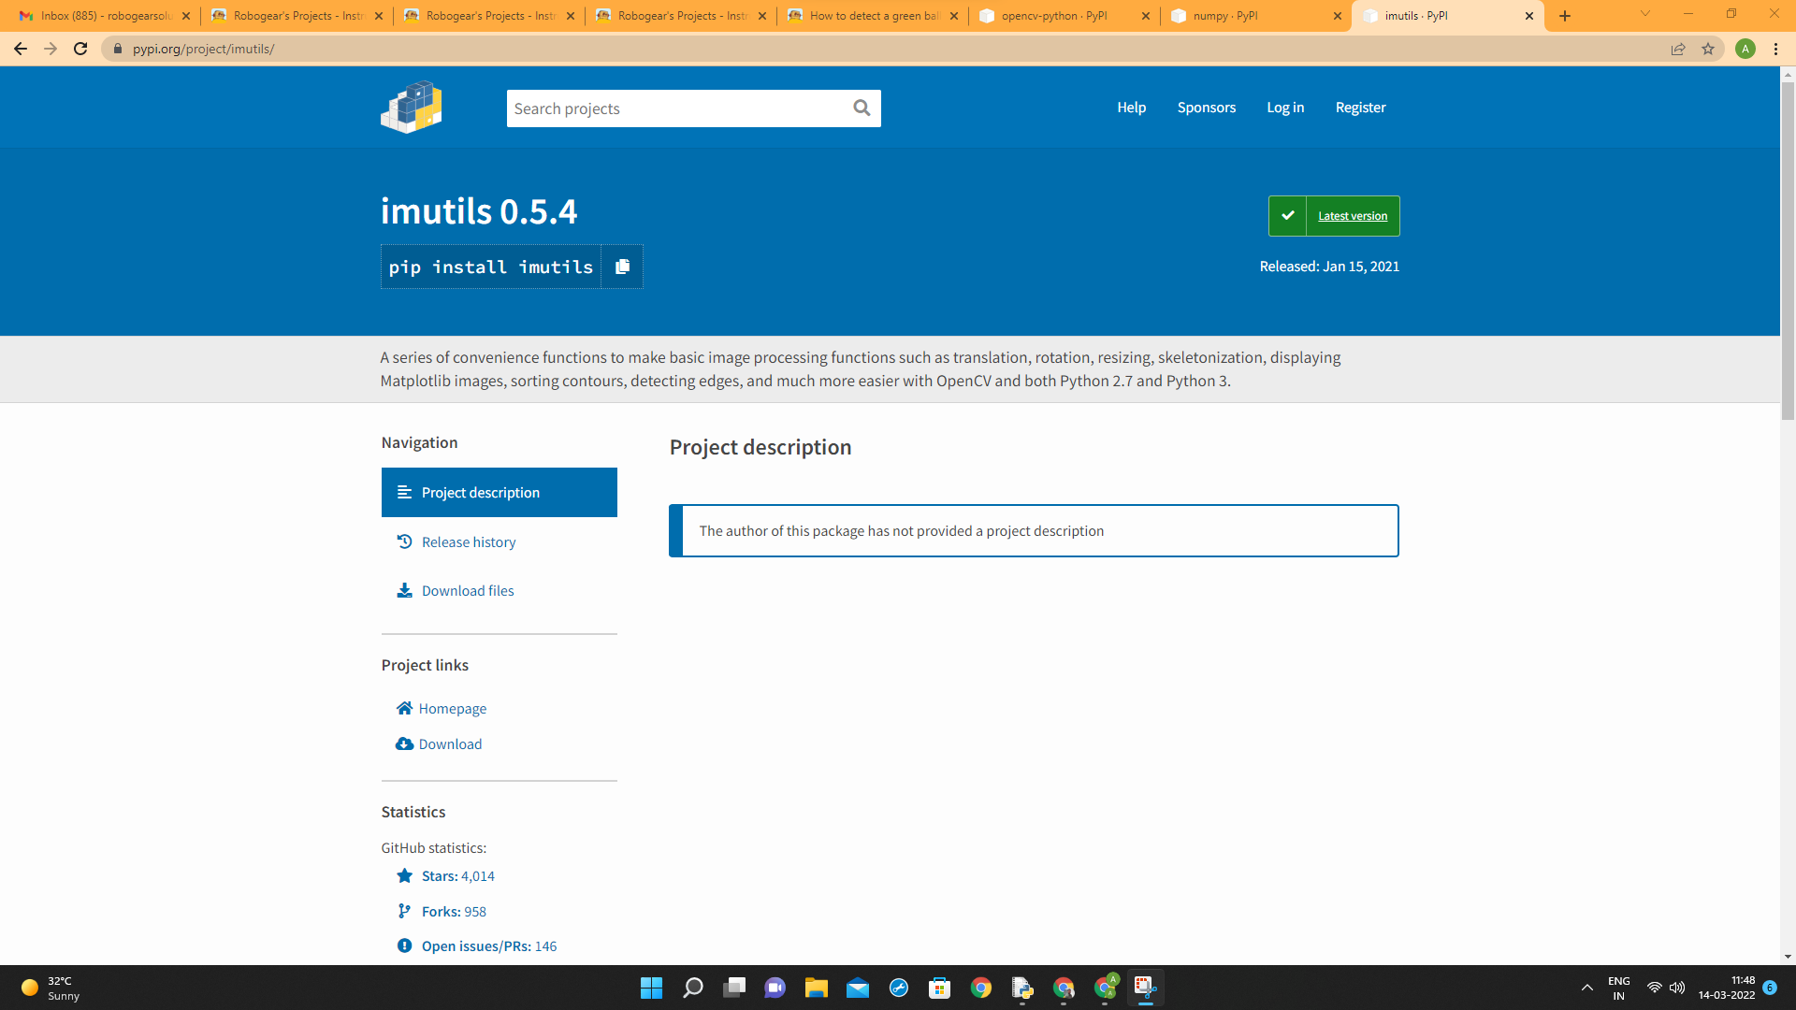Open File Explorer from taskbar

(816, 988)
